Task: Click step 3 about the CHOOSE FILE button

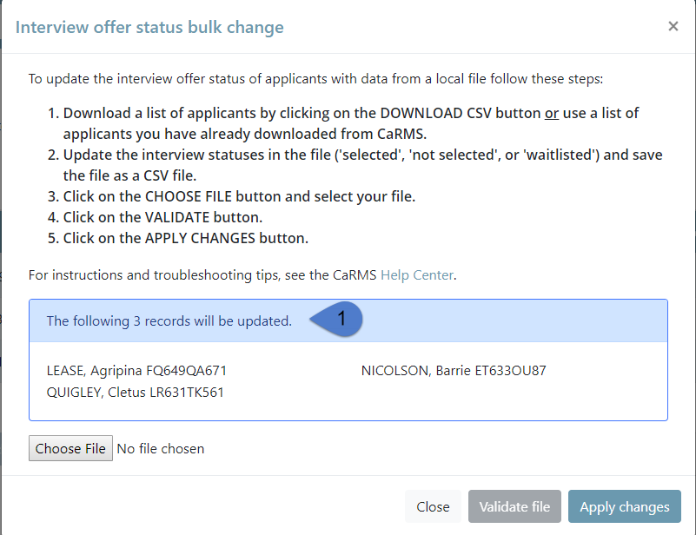Action: point(231,196)
